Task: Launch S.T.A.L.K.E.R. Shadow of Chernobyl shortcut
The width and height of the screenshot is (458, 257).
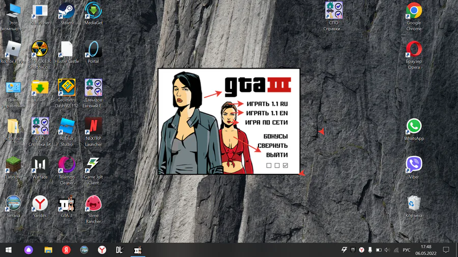Action: coord(40,55)
